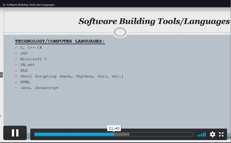Click the 'C, C++ C#' bullet item
This screenshot has width=231, height=143.
[31, 48]
